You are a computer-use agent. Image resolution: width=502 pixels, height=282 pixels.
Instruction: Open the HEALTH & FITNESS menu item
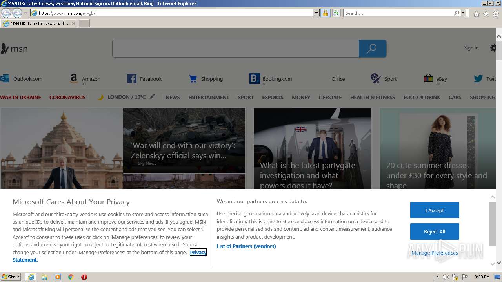[373, 97]
